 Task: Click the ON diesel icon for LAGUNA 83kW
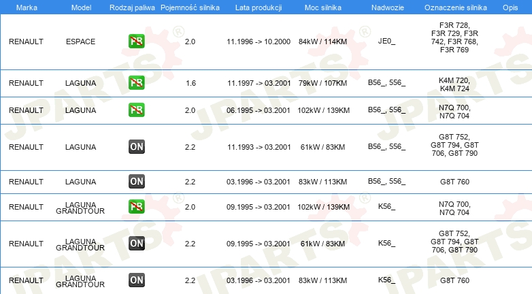pyautogui.click(x=136, y=181)
